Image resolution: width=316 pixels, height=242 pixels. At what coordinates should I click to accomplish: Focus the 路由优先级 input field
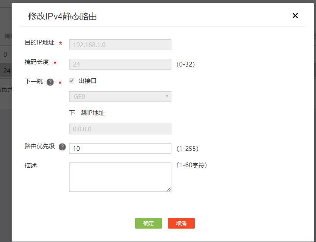(120, 148)
